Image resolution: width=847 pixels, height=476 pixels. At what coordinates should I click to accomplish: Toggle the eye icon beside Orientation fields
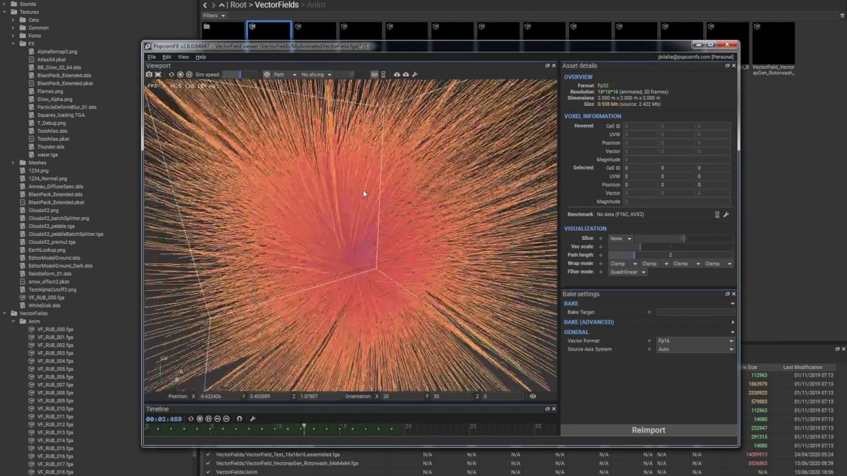(x=533, y=396)
